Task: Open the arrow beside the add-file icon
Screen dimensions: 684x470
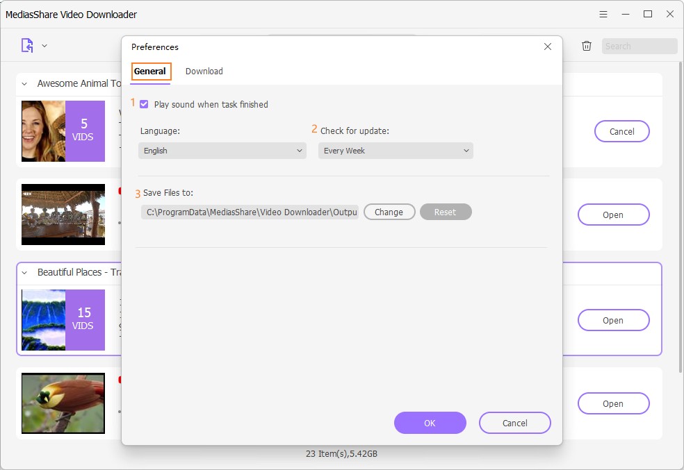Action: 44,46
